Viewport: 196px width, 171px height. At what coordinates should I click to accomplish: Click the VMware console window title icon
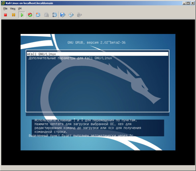[3, 3]
